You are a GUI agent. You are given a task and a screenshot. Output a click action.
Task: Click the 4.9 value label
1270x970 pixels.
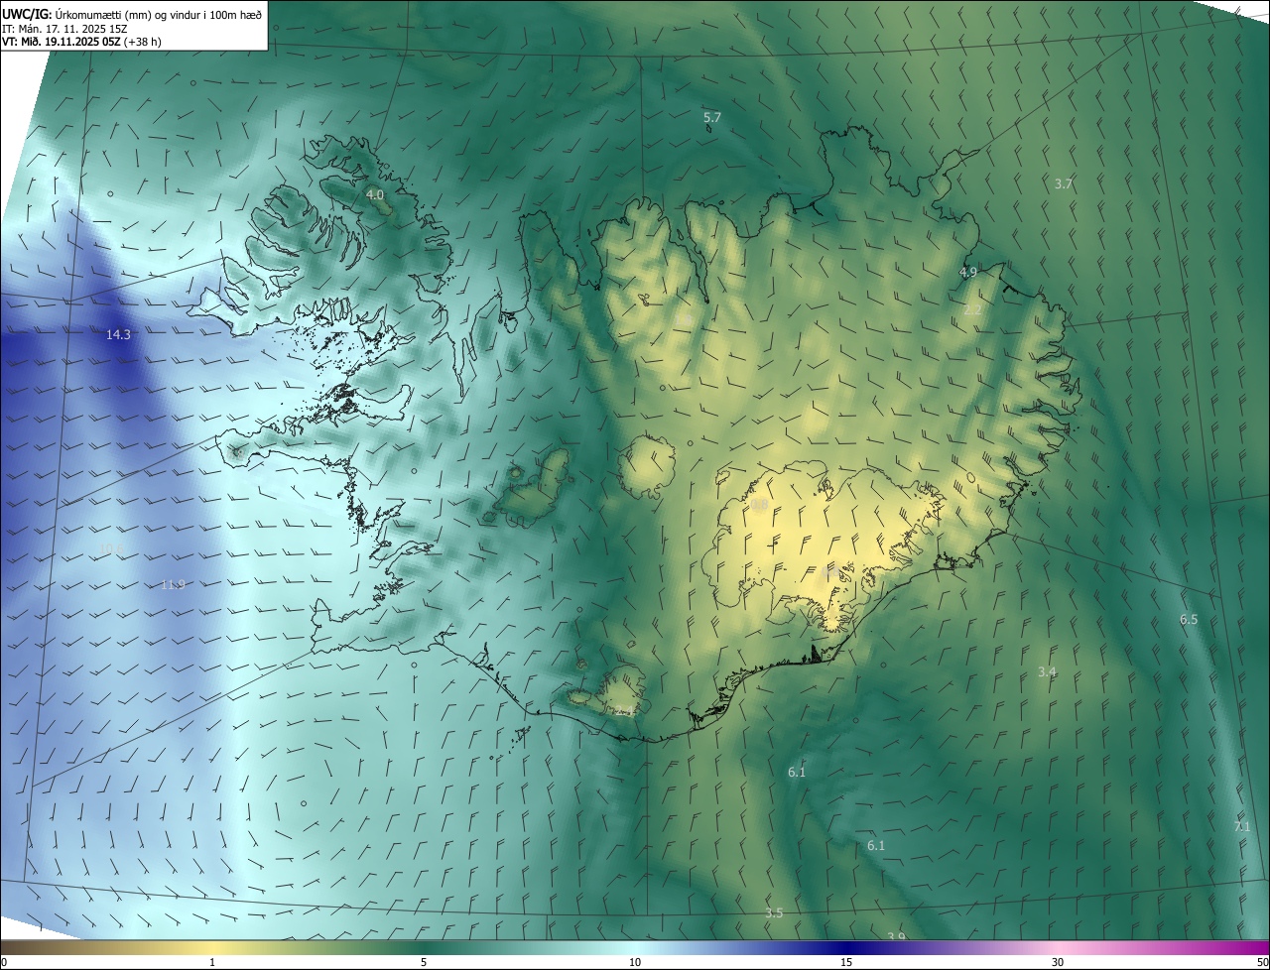point(968,272)
